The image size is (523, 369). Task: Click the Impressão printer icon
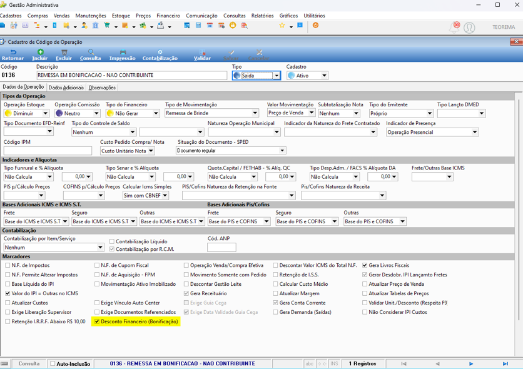click(123, 52)
